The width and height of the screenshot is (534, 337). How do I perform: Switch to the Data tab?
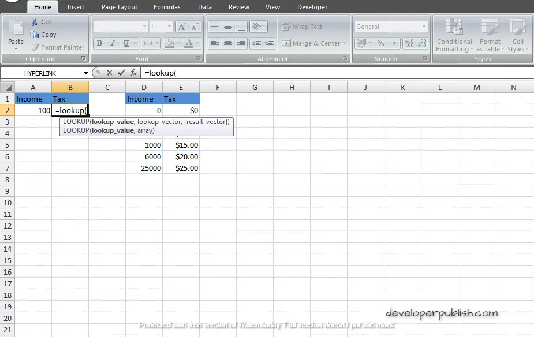point(205,7)
